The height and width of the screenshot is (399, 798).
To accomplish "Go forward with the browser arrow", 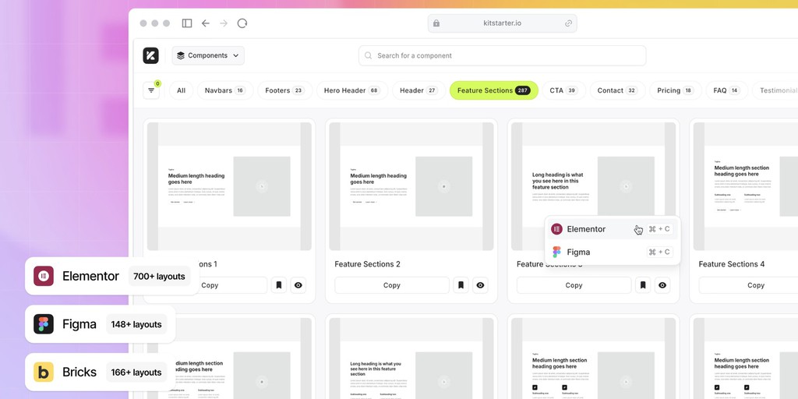I will [x=224, y=23].
